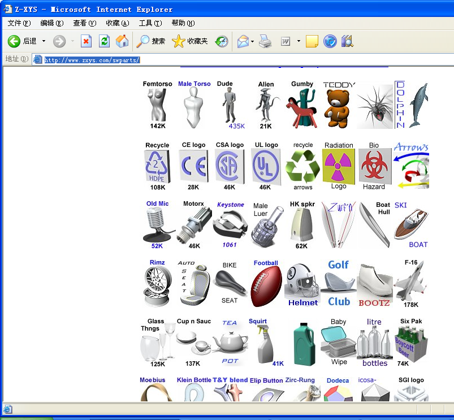
Task: Click the Rimz wheel thumbnail
Action: point(157,286)
